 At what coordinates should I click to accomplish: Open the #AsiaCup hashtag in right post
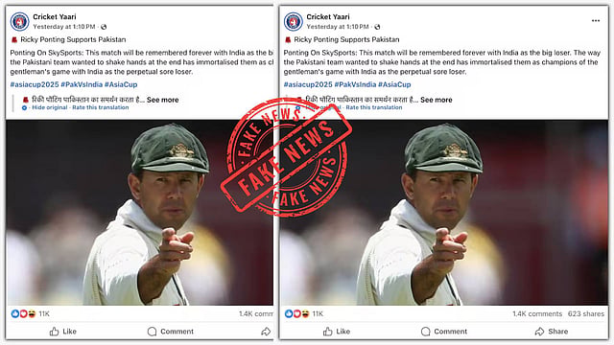[x=394, y=84]
